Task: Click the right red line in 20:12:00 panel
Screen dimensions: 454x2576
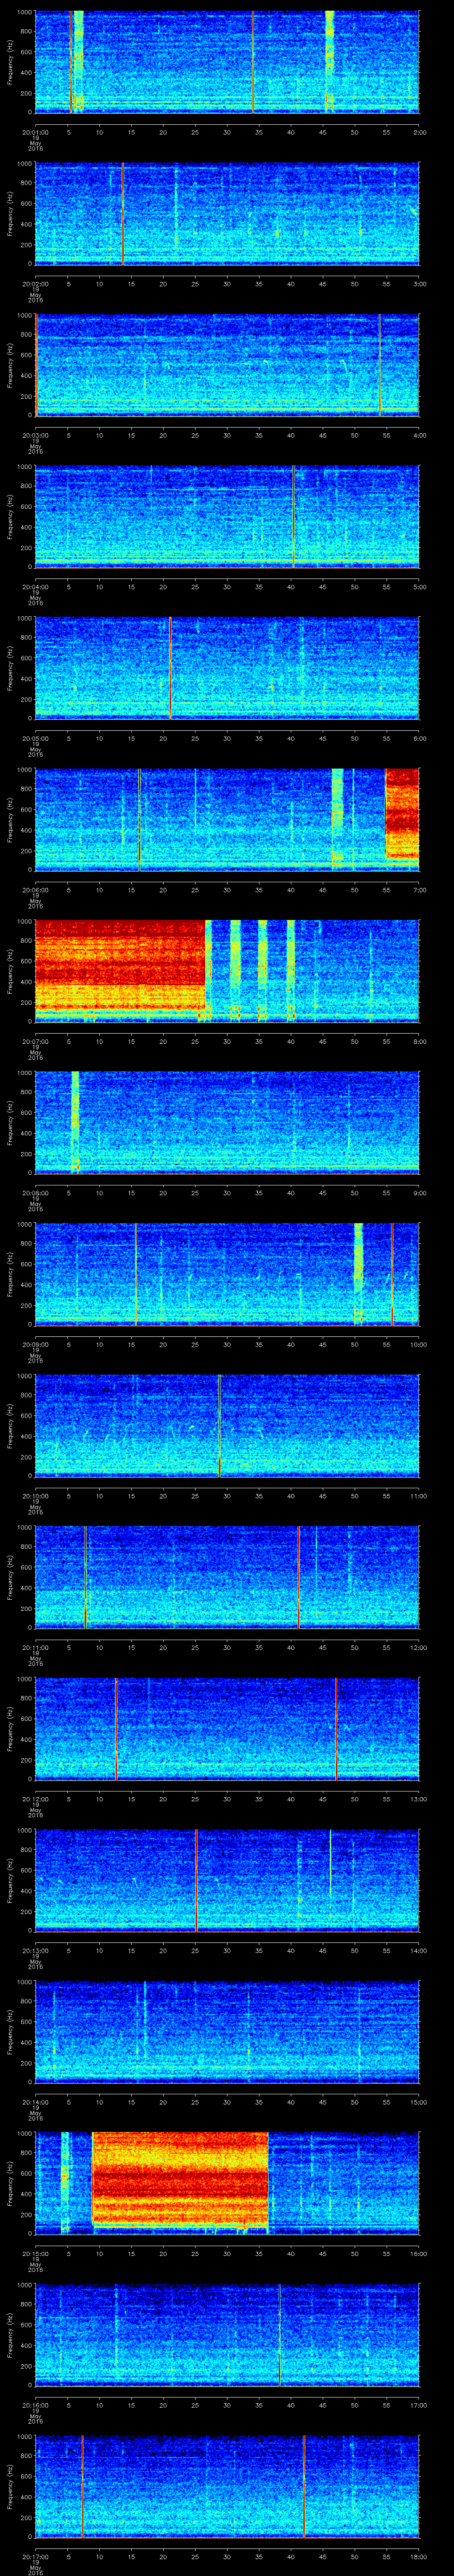Action: coord(336,1727)
